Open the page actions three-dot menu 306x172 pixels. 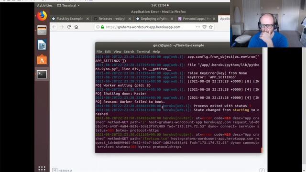198,27
